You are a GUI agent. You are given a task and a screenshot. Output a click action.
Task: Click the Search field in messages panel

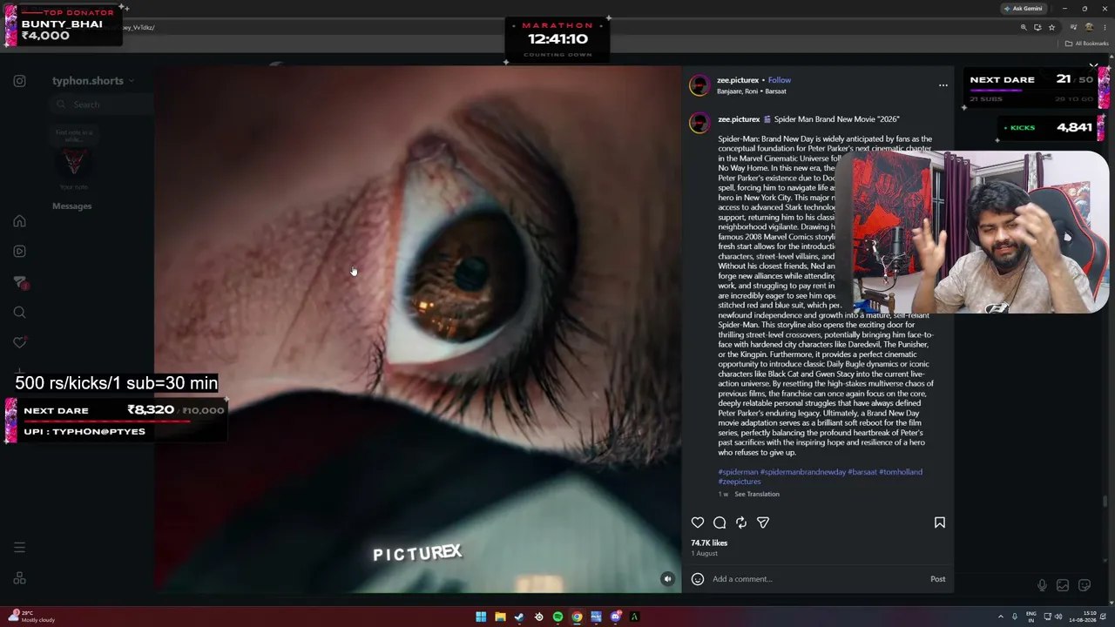(102, 104)
